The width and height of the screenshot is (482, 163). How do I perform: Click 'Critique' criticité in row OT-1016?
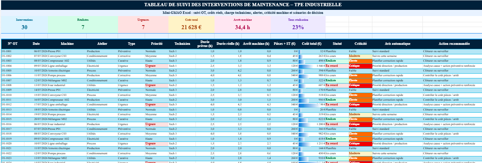click(360, 124)
